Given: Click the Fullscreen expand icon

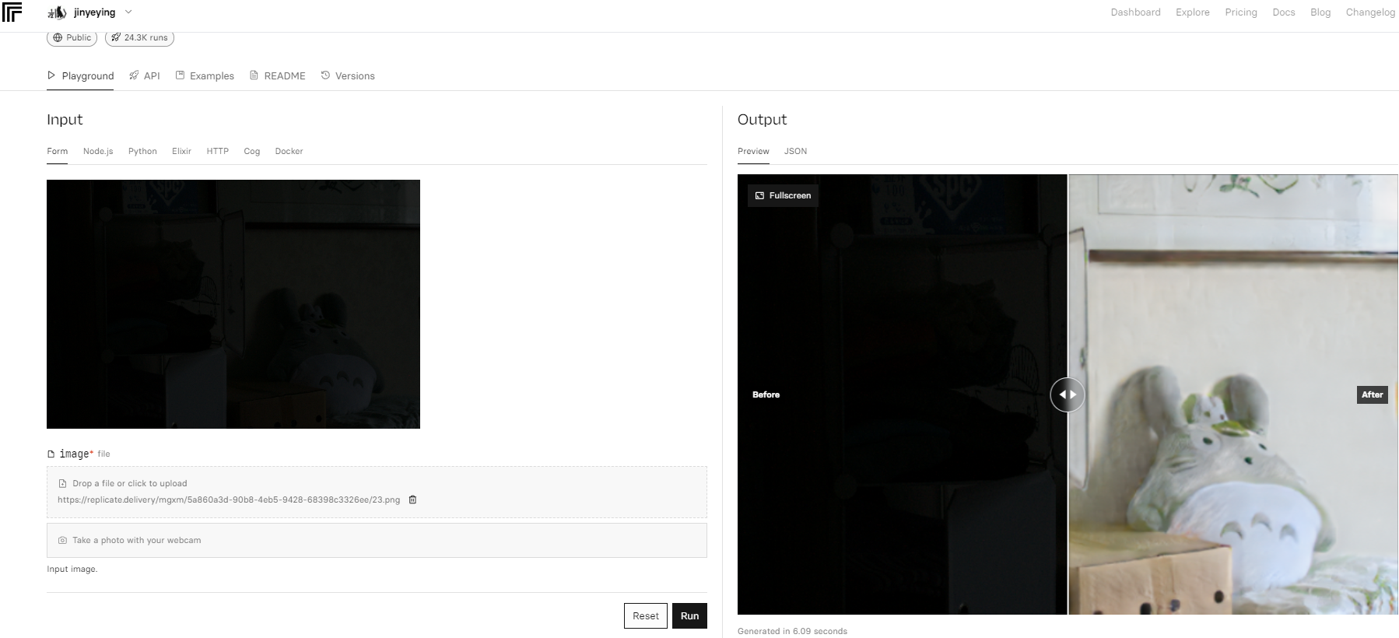Looking at the screenshot, I should click(759, 195).
